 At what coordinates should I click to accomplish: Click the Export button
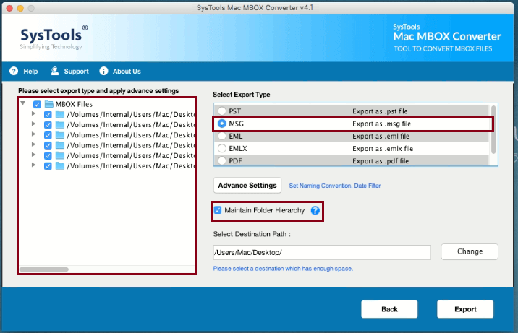pos(465,309)
